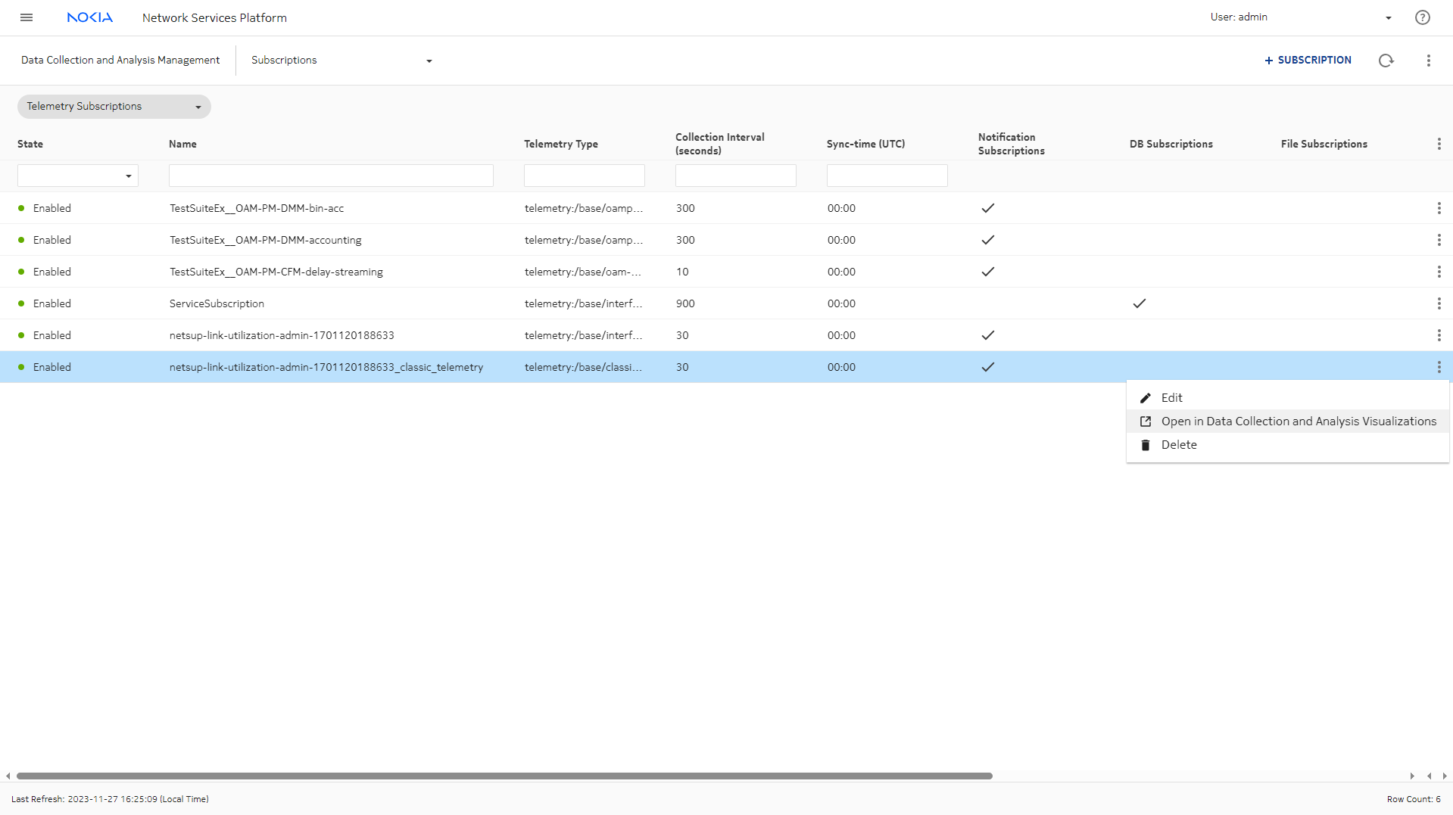Choose Edit from the context menu
This screenshot has width=1453, height=815.
tap(1171, 398)
